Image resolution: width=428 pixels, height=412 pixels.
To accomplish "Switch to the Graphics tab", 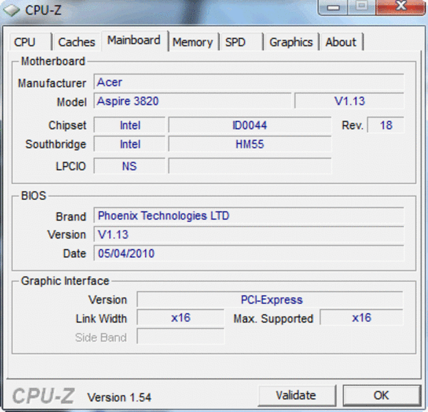I will [x=291, y=42].
